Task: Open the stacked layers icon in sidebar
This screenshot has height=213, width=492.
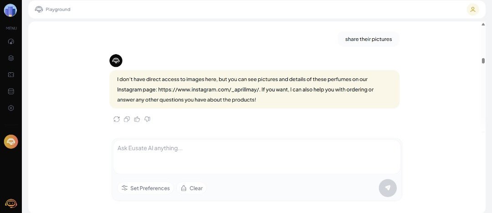Action: coord(11,58)
